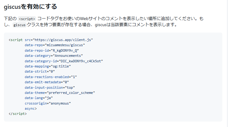This screenshot has width=229, height=127.
Task: Click the script src "https://giscus.app/client.js" line
Action: (51, 40)
